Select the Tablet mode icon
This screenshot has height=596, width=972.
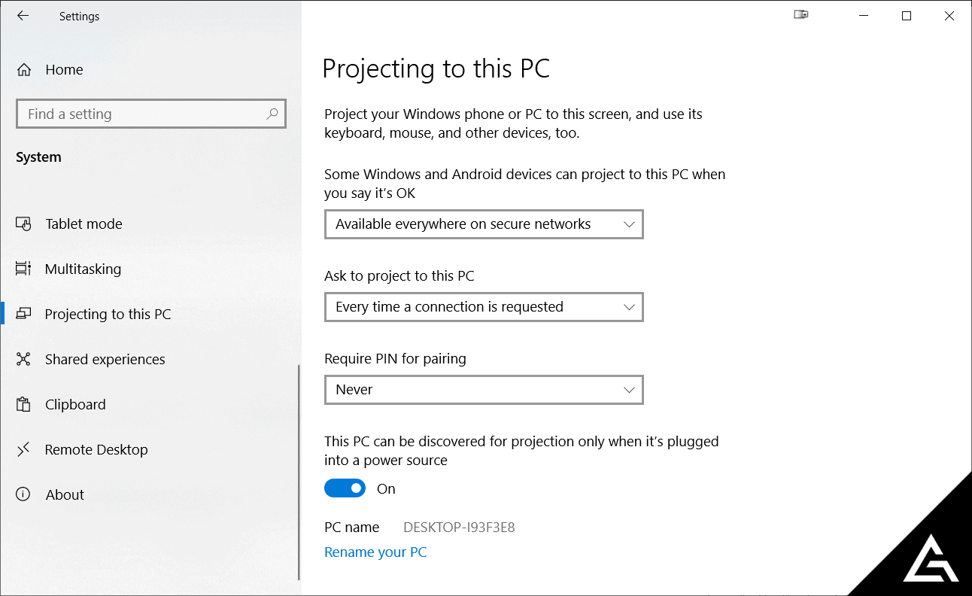tap(23, 224)
